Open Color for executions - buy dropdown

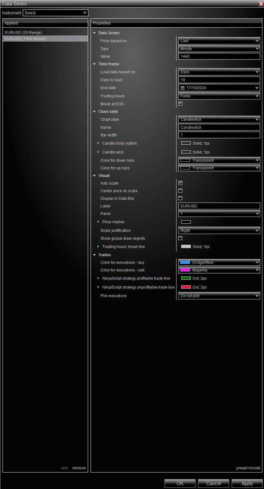[x=219, y=262]
